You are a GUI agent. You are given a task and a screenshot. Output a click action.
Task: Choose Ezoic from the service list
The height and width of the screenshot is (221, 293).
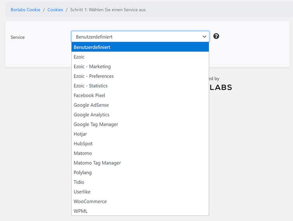140,57
